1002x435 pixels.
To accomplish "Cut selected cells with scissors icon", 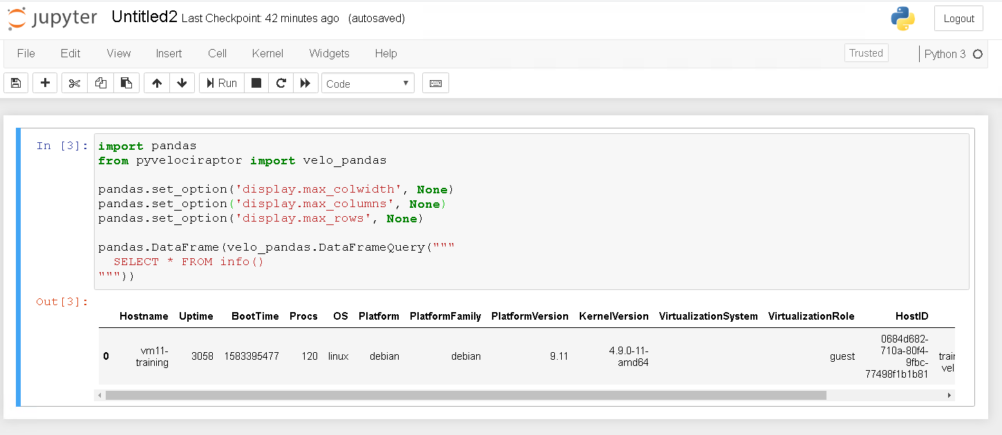I will click(75, 83).
